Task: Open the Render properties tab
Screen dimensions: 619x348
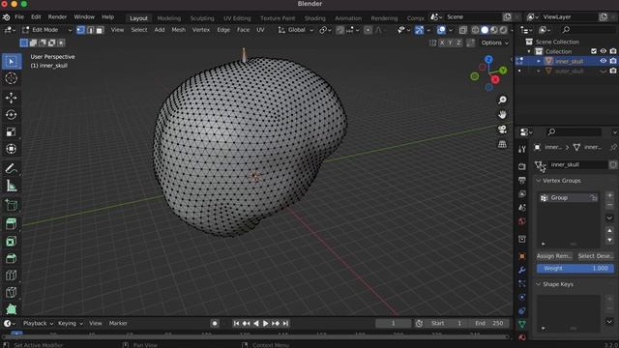Action: (x=522, y=166)
